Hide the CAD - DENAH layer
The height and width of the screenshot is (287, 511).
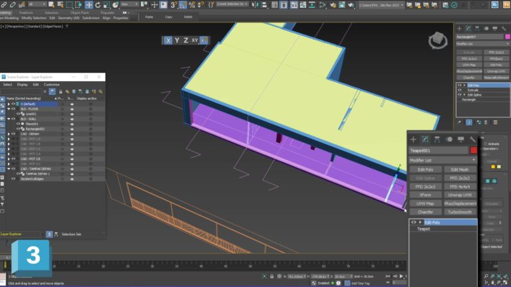(13, 134)
